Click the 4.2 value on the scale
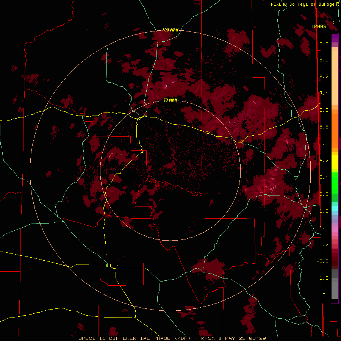341x341 pixels. point(324,161)
